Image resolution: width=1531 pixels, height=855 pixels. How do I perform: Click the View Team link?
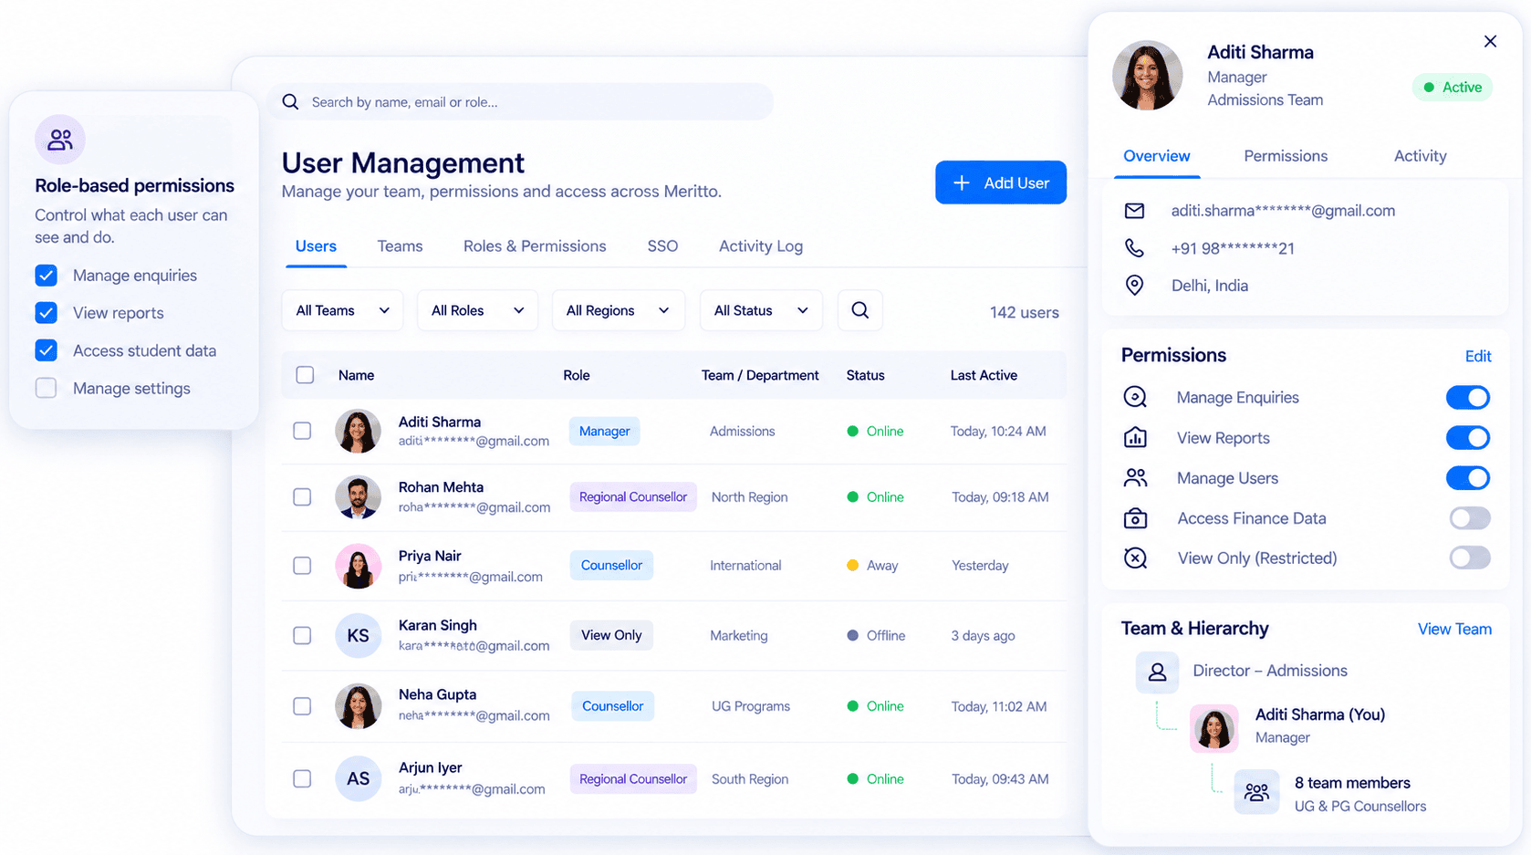click(x=1454, y=629)
